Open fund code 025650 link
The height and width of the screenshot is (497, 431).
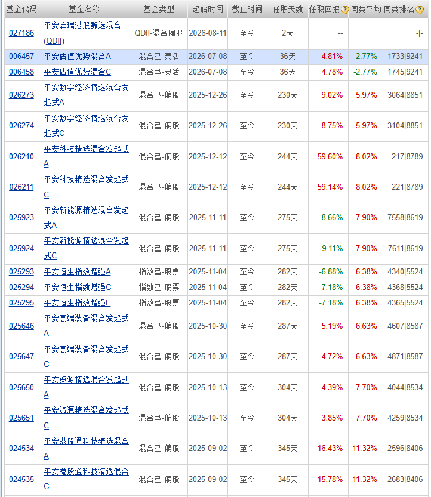coord(21,388)
